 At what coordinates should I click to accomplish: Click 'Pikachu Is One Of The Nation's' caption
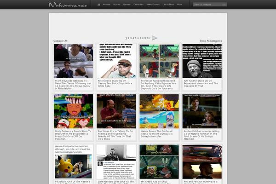point(73,182)
